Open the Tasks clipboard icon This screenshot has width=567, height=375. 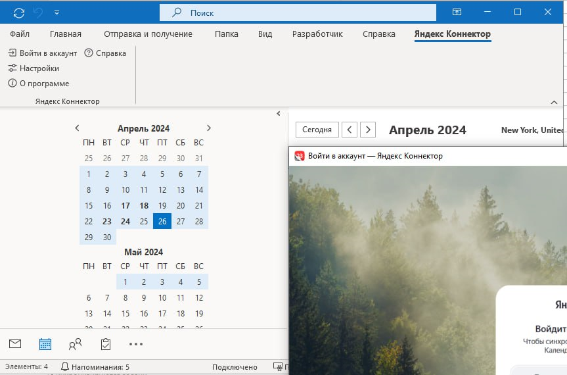pos(105,343)
